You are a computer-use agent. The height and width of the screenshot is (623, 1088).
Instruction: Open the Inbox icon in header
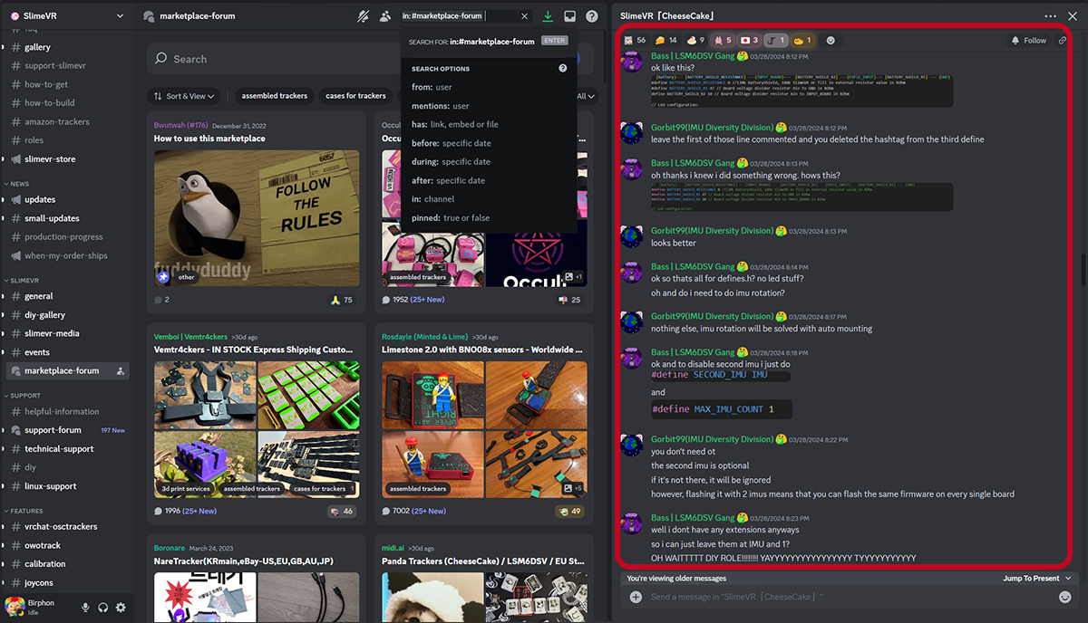[569, 16]
